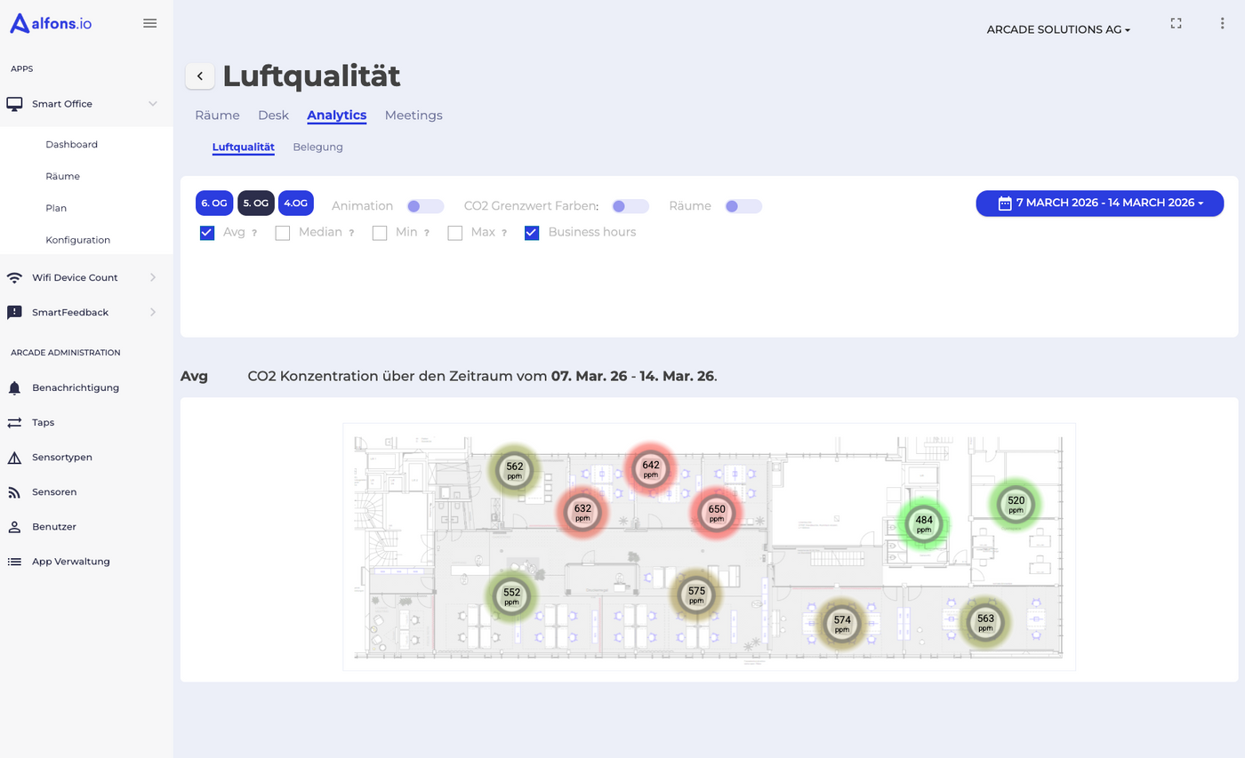Switch to the Meetings tab

414,115
